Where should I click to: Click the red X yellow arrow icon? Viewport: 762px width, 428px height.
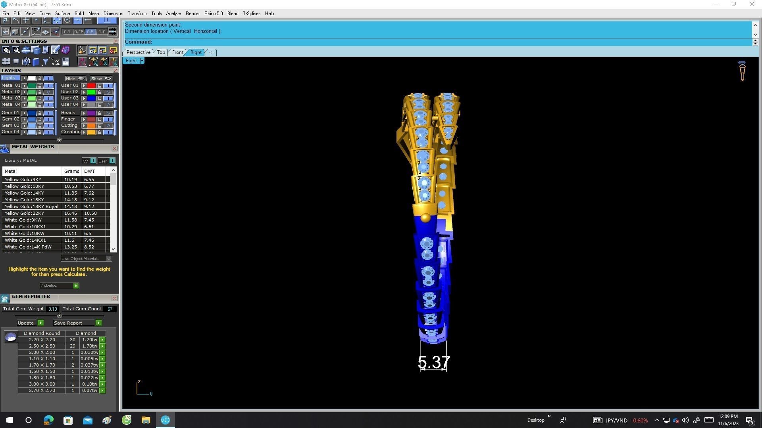[x=113, y=50]
